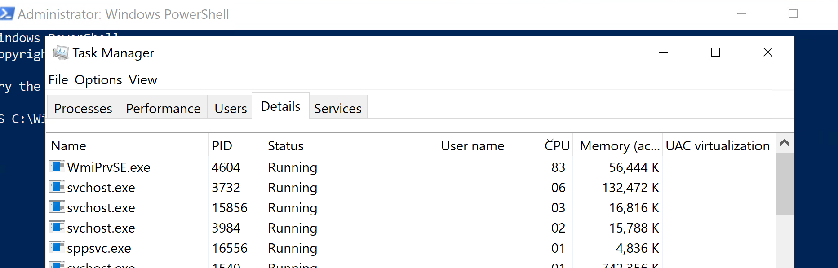The height and width of the screenshot is (268, 838).
Task: Select svchost.exe name with PID 3984
Action: pyautogui.click(x=101, y=228)
